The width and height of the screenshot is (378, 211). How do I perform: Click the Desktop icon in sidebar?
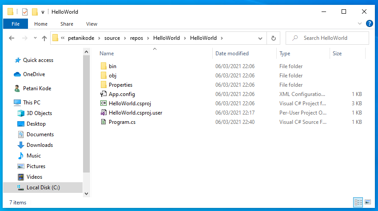(21, 123)
